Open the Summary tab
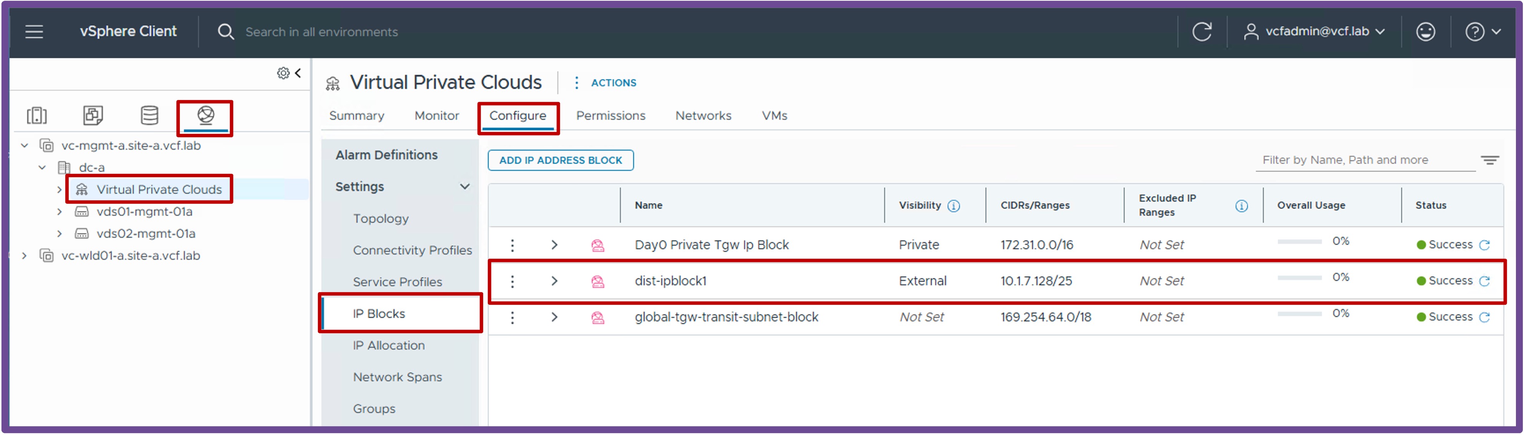1524x435 pixels. pos(356,116)
